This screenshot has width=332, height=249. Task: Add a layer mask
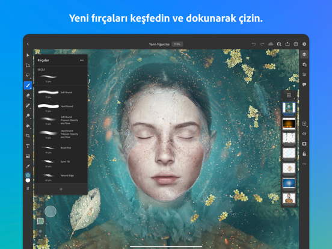tap(304, 144)
